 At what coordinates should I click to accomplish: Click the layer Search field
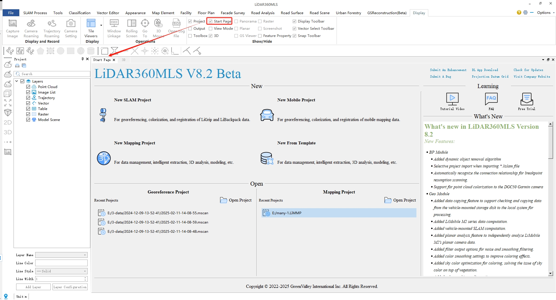[52, 74]
